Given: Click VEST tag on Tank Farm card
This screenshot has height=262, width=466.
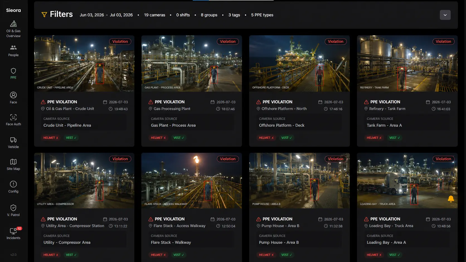Looking at the screenshot, I should [x=394, y=138].
